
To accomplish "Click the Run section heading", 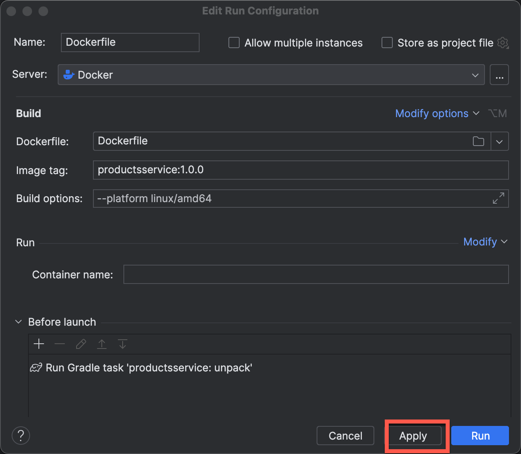I will [25, 243].
